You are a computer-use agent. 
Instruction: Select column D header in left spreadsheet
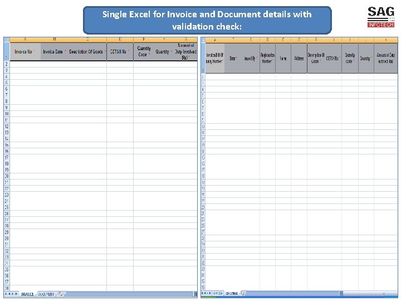tap(120, 40)
